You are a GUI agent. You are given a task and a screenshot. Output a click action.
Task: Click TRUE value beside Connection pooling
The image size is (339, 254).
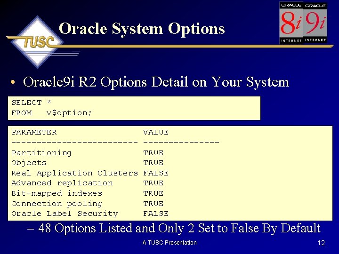(153, 204)
